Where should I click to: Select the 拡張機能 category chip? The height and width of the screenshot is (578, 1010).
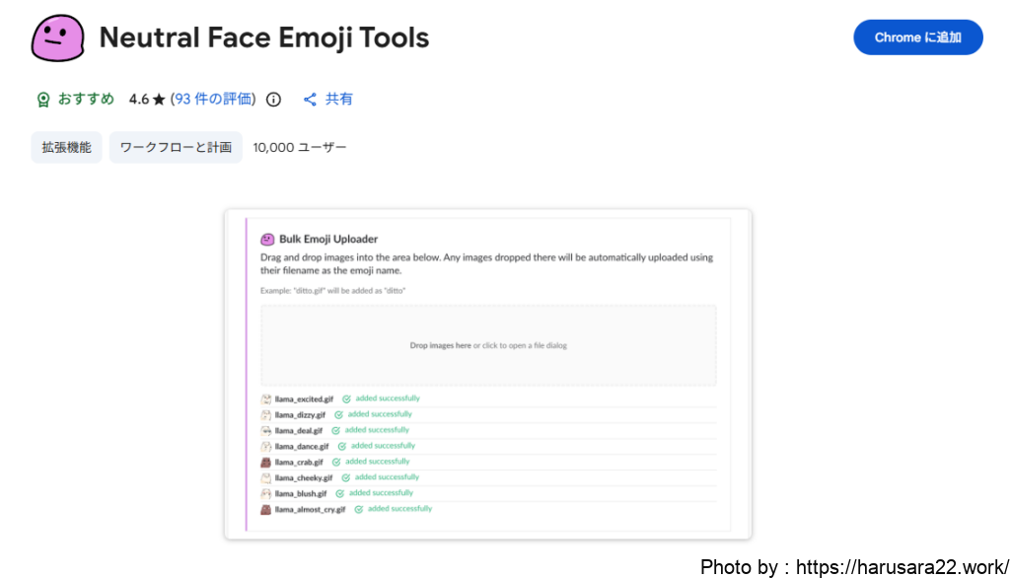66,148
